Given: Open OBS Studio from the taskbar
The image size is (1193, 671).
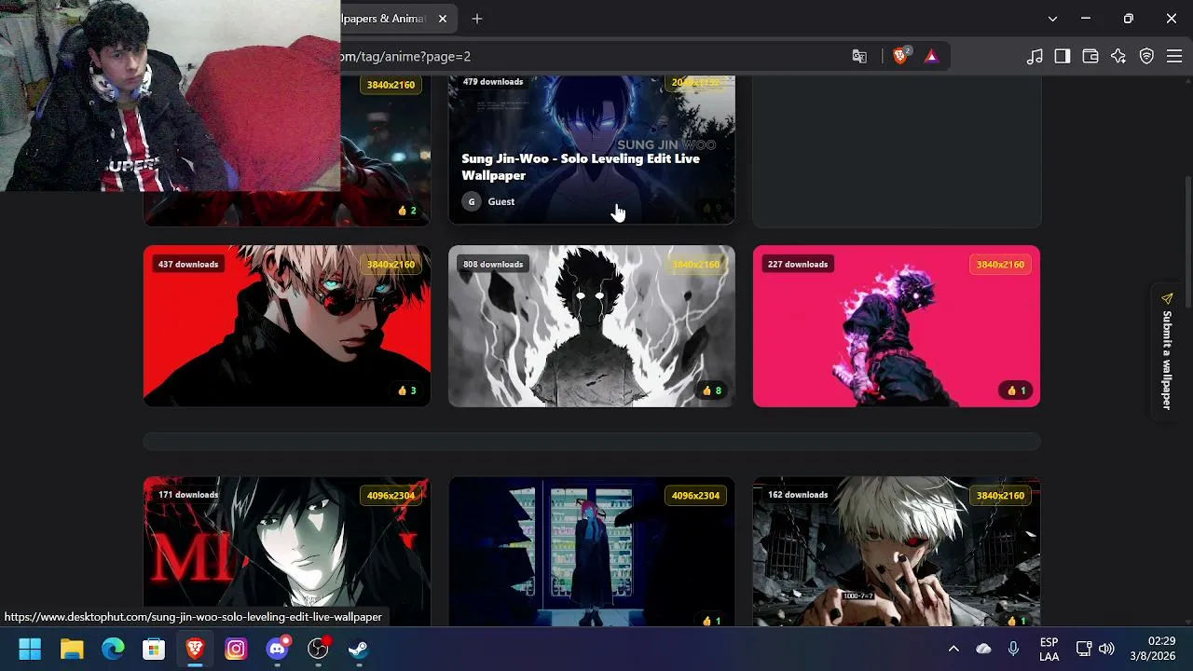Looking at the screenshot, I should (318, 649).
